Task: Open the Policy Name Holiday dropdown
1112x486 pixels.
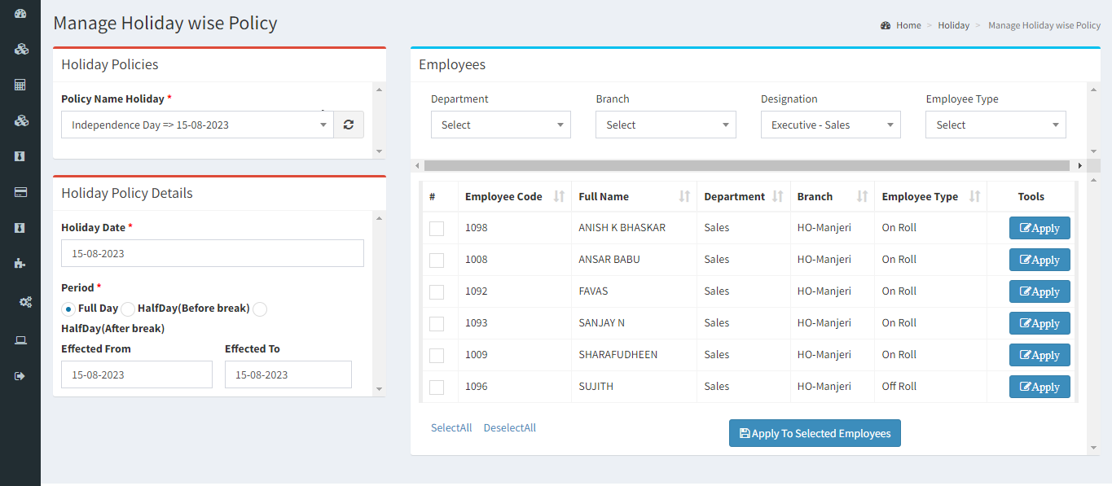Action: [x=197, y=125]
